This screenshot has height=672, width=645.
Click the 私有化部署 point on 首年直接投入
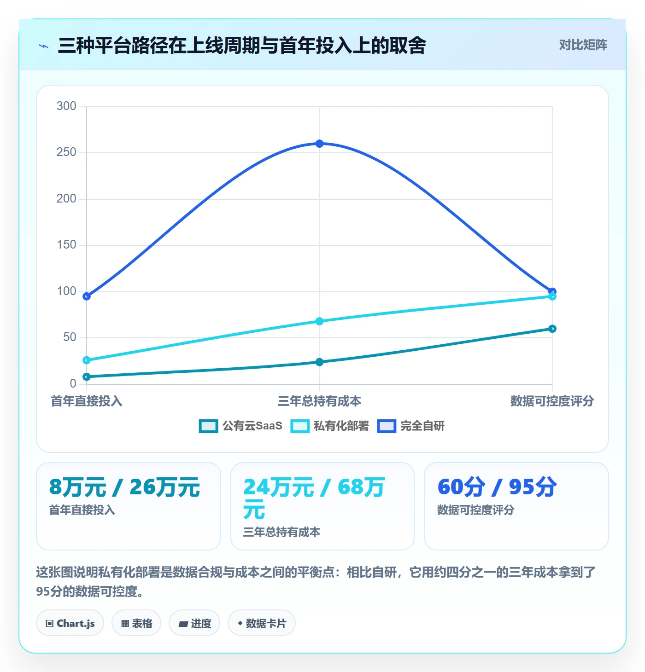pos(87,360)
